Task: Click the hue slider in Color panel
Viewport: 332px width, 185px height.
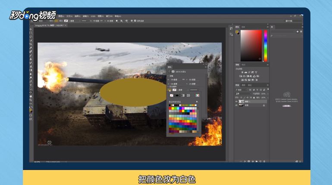Action: pyautogui.click(x=266, y=46)
